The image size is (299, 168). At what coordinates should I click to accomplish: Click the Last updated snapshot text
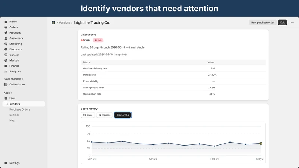104,55
